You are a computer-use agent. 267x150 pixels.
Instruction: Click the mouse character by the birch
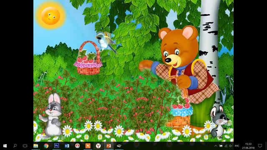click(x=219, y=121)
